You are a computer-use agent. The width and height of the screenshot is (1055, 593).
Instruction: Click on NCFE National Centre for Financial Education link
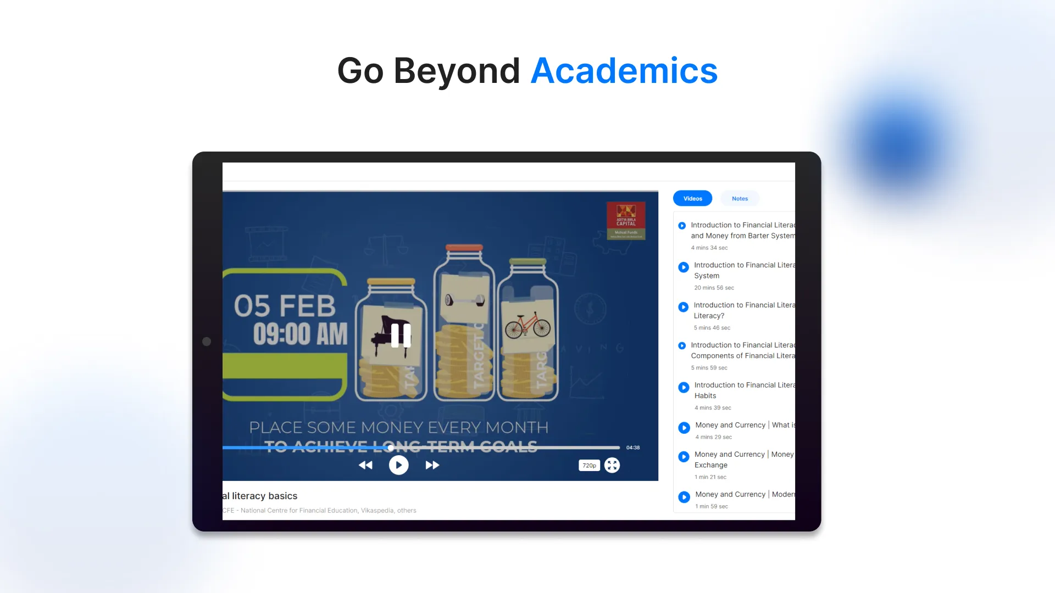[288, 510]
